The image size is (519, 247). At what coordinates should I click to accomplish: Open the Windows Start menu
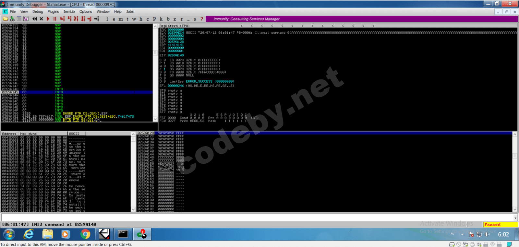(x=9, y=234)
